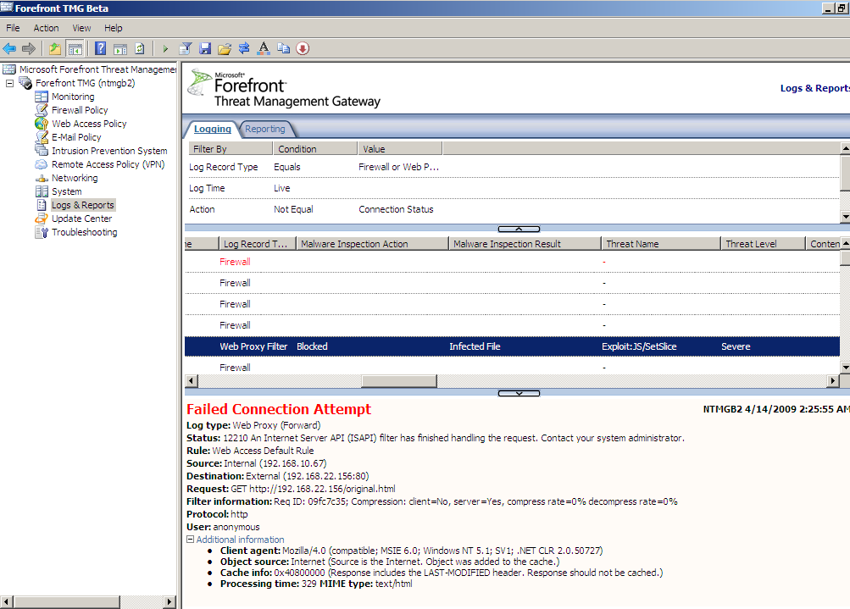Screen dimensions: 850x609
Task: Click the red stop download-arrow icon
Action: pyautogui.click(x=303, y=49)
